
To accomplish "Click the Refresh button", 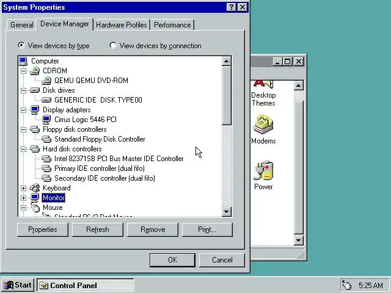I will [x=98, y=230].
